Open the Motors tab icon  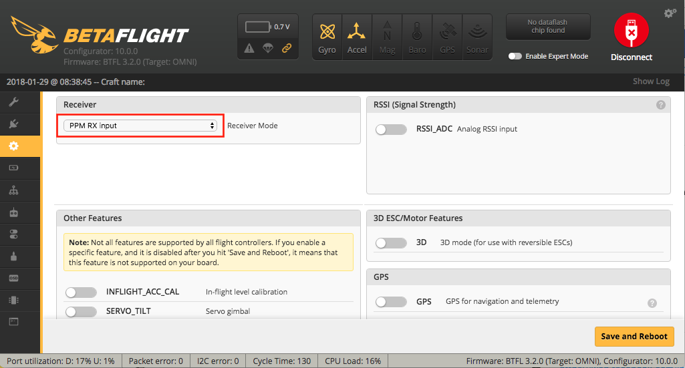coord(13,256)
